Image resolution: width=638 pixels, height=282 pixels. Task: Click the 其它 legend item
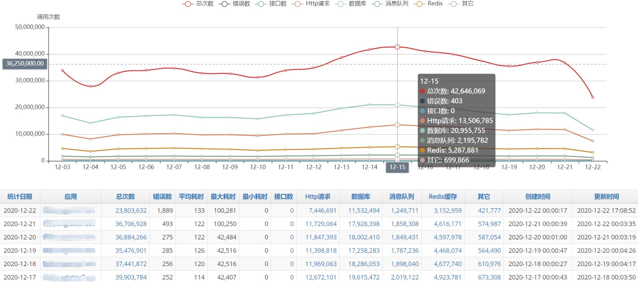pos(461,4)
